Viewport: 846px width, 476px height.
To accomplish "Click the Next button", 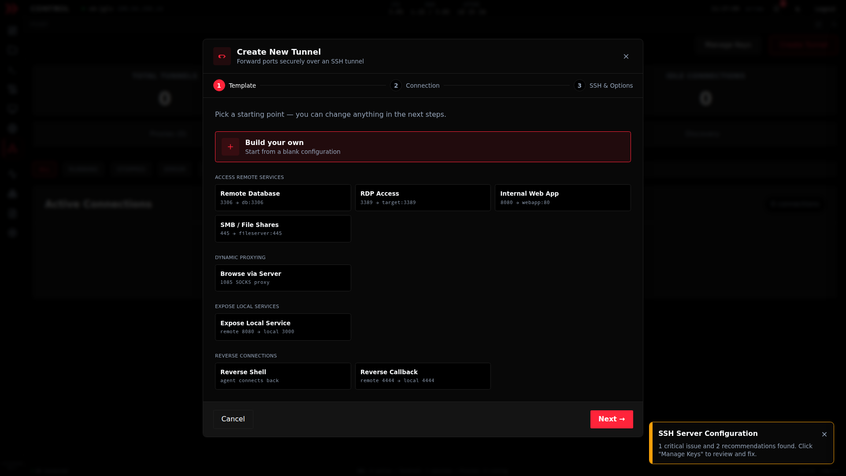I will pyautogui.click(x=612, y=419).
